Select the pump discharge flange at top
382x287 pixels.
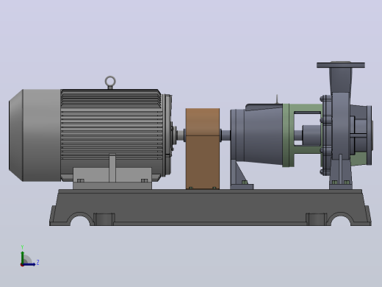tap(341, 65)
